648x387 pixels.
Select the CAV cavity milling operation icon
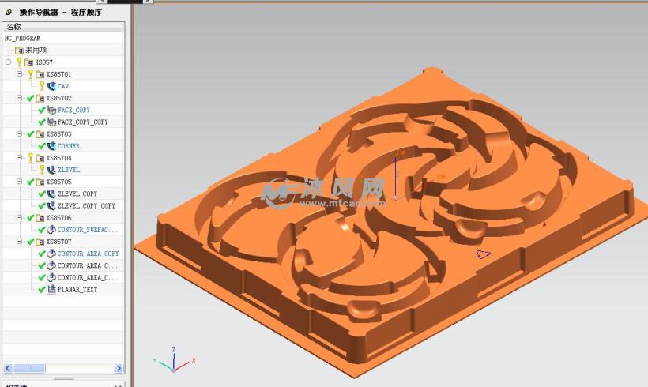51,86
